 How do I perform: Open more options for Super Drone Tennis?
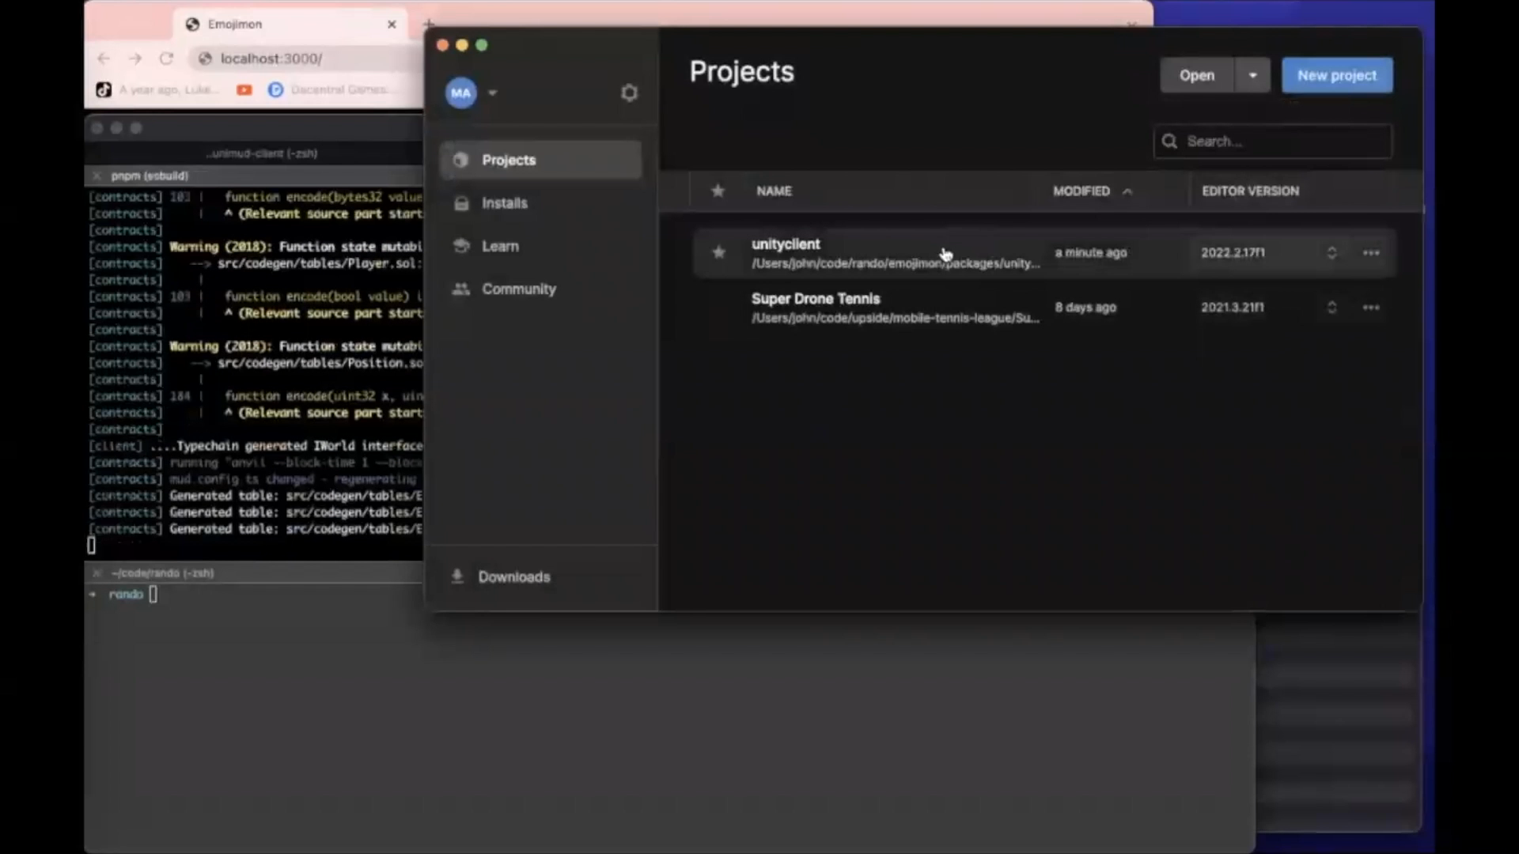1371,308
